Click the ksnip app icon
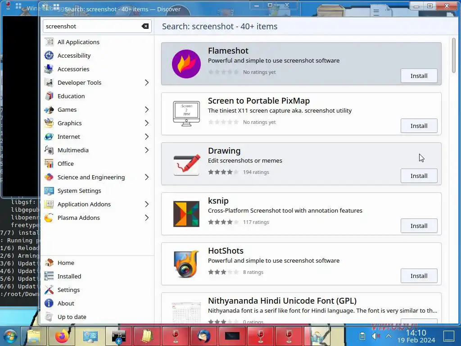 (x=186, y=214)
